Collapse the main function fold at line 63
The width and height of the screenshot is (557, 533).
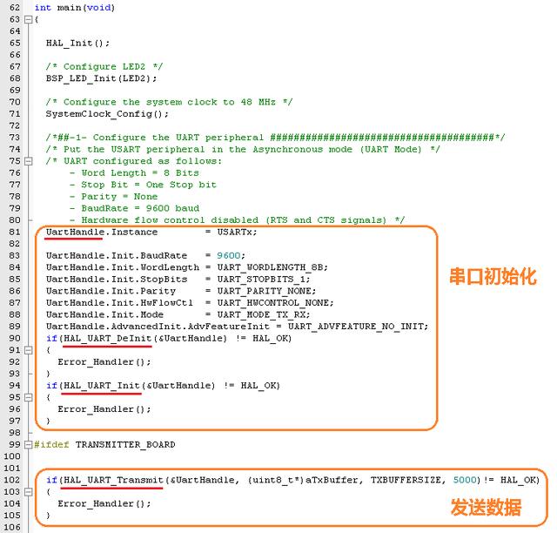[28, 19]
